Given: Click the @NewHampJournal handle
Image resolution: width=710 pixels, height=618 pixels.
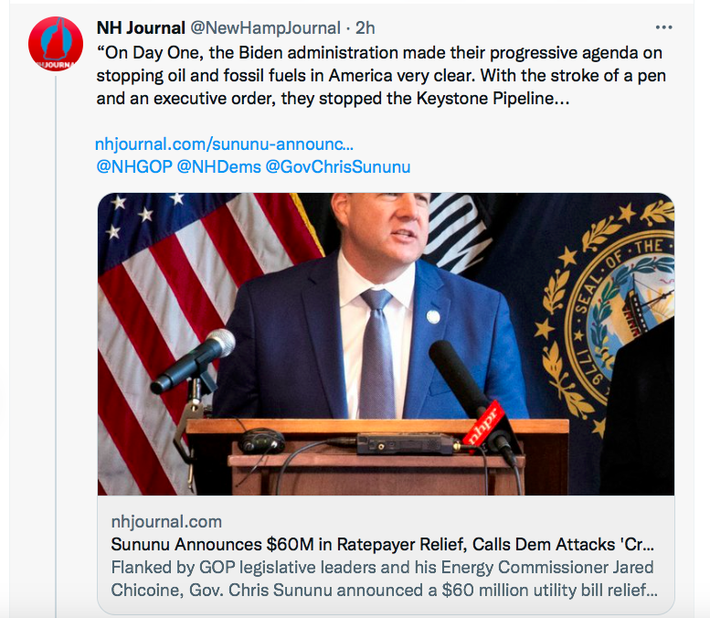Looking at the screenshot, I should [x=265, y=28].
